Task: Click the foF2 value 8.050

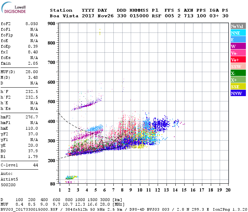Action: (32, 24)
